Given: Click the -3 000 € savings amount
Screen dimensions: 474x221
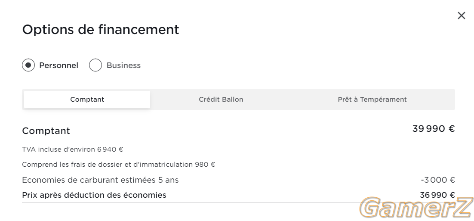Looking at the screenshot, I should [438, 180].
